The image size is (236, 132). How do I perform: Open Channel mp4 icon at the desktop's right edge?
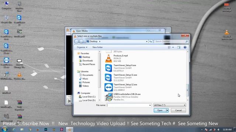tap(226, 7)
